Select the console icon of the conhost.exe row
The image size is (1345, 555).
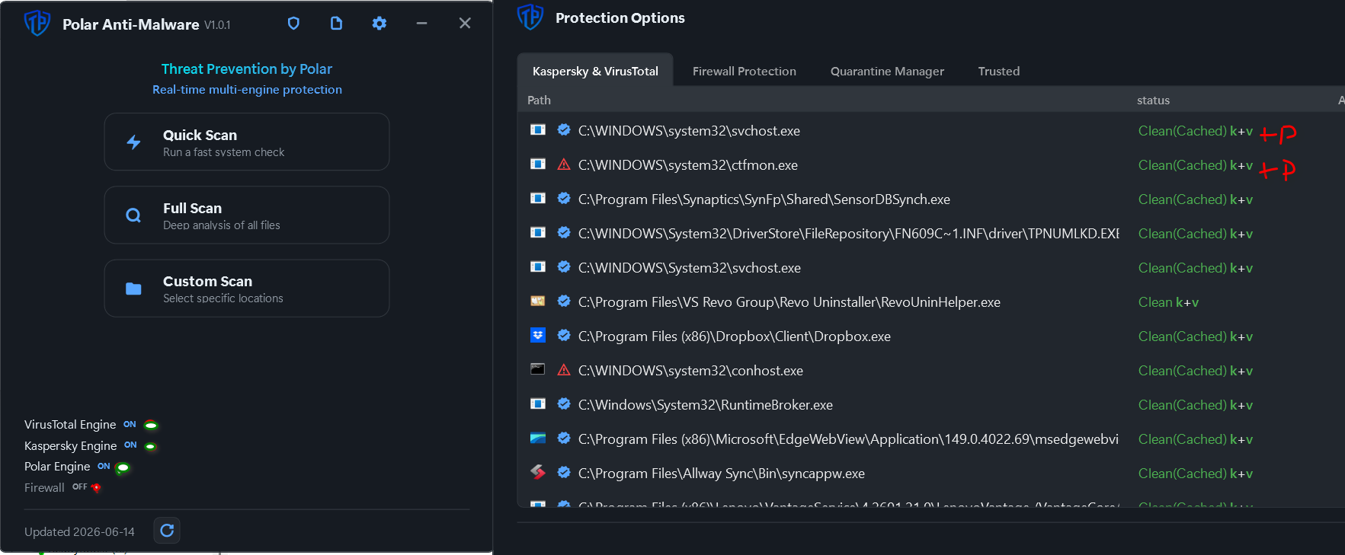(x=538, y=370)
